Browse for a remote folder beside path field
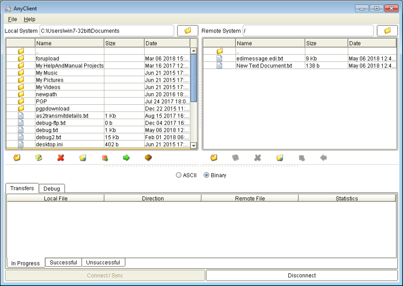 pos(387,30)
